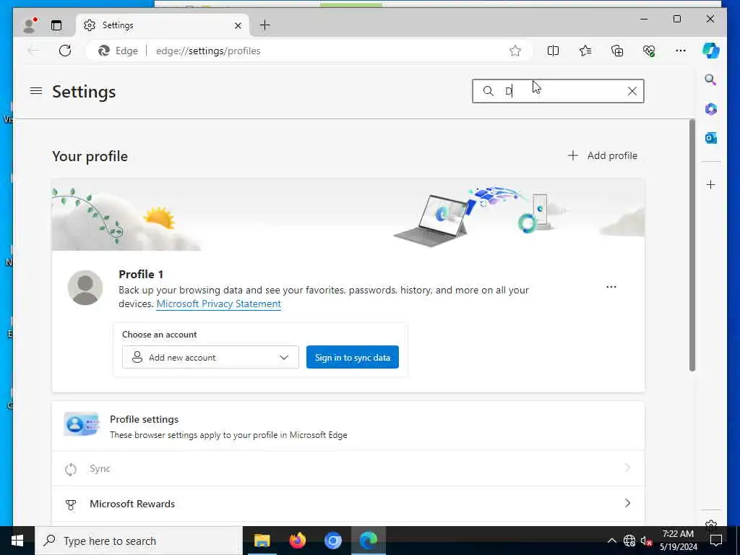Show hidden tray icons chevron
The width and height of the screenshot is (740, 555).
tap(611, 541)
